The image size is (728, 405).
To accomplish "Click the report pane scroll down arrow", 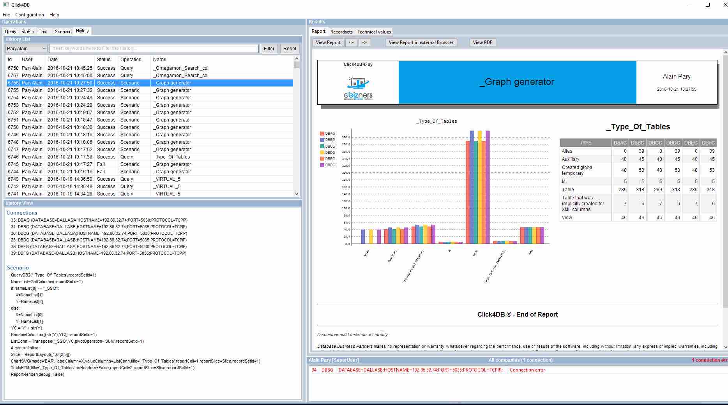I will (x=725, y=347).
